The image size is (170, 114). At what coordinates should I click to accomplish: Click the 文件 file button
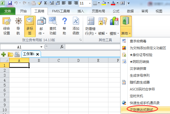tap(8, 11)
